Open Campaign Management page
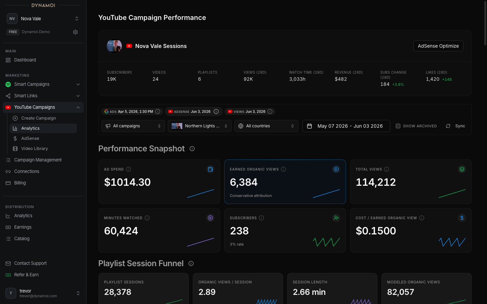Screen dimensions: 487x304 coord(43,160)
